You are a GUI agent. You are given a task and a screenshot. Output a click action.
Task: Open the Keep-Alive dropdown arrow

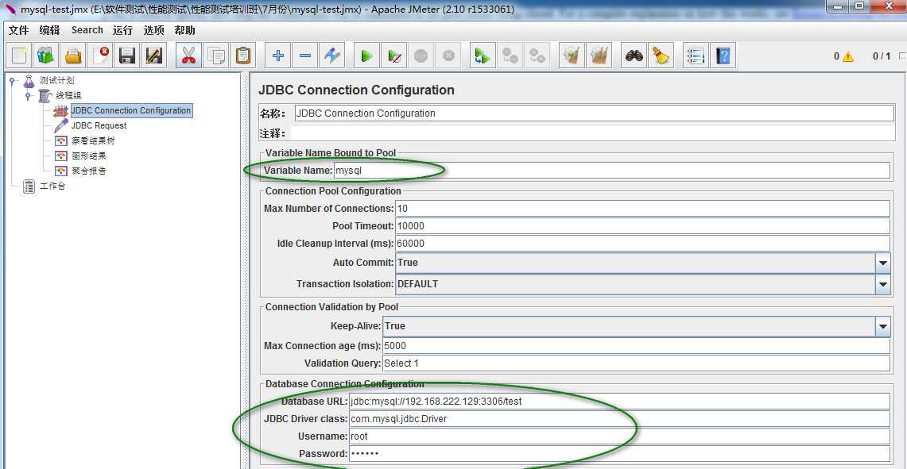pyautogui.click(x=882, y=326)
